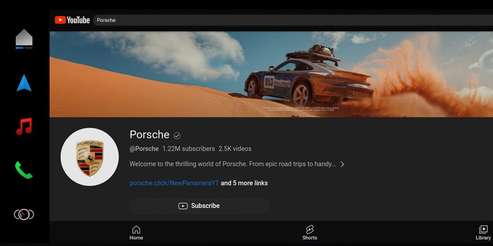The image size is (493, 246).
Task: Open the Library tab
Action: [483, 233]
